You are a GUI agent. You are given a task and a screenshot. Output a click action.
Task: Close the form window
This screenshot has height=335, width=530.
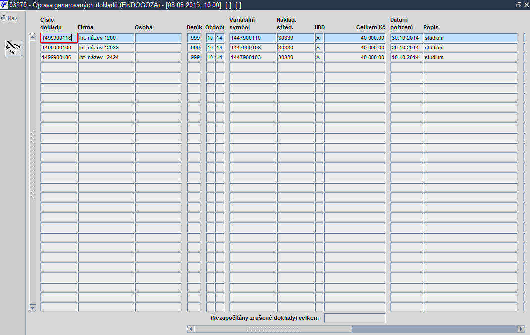[526, 5]
